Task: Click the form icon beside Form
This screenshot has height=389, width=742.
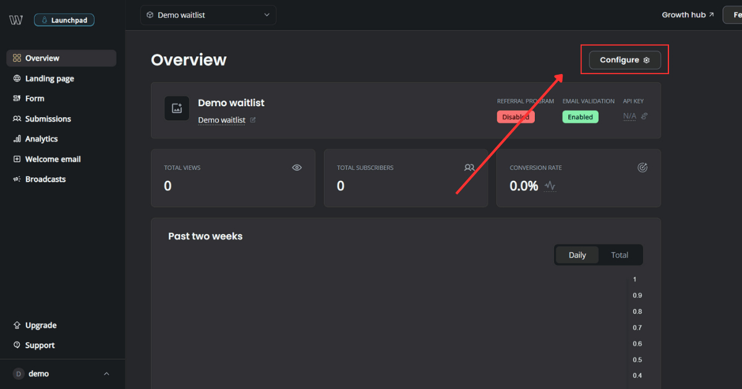Action: [17, 98]
